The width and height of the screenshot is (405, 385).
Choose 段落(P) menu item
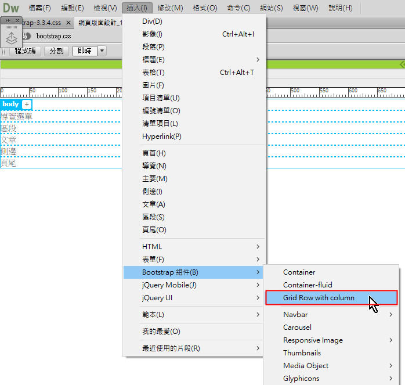194,47
